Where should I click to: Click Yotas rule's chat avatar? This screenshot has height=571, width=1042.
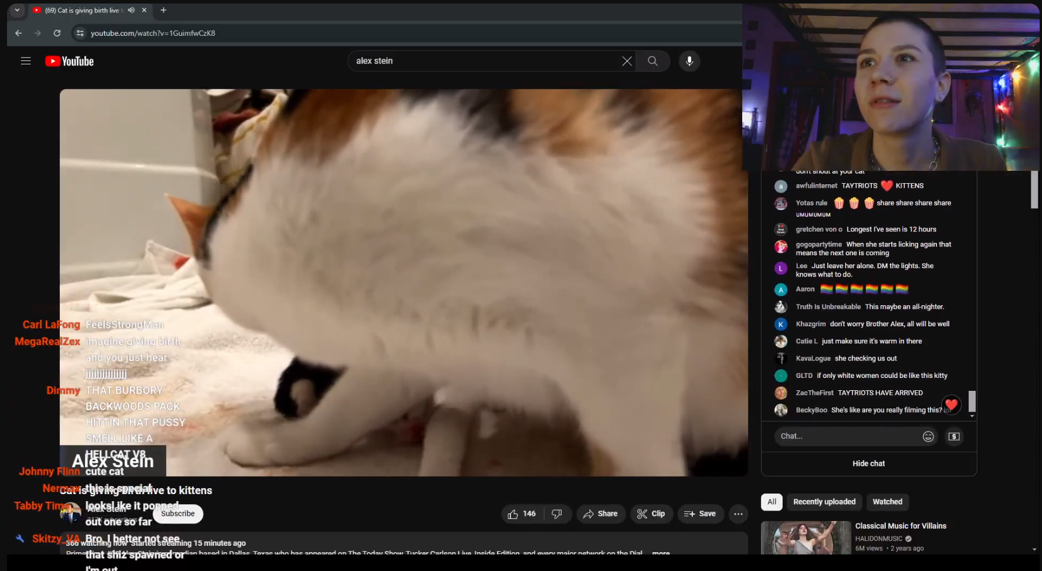coord(781,204)
